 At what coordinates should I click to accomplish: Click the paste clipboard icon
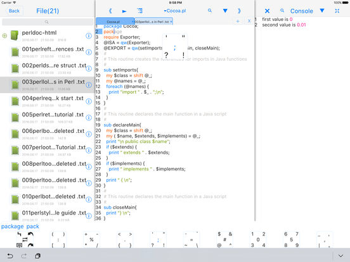pyautogui.click(x=37, y=256)
